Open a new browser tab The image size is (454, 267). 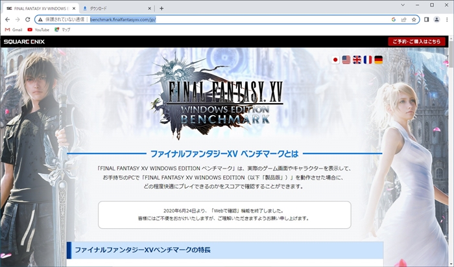coord(161,8)
